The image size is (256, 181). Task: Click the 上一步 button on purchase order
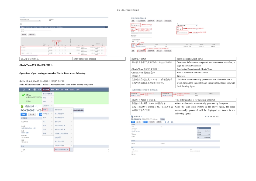[x=32, y=114]
